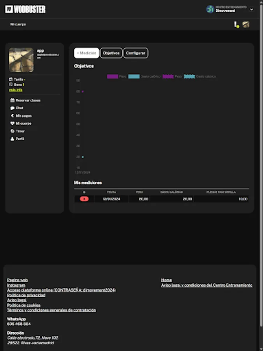This screenshot has height=351, width=263.
Task: Open Política de cookies link
Action: [24, 305]
